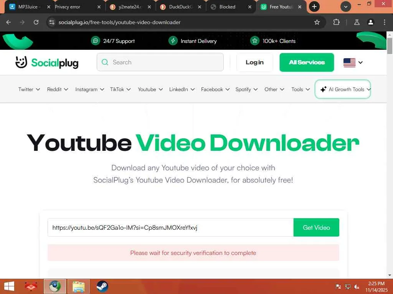Click the page vertical scrollbar thumb

[390, 46]
